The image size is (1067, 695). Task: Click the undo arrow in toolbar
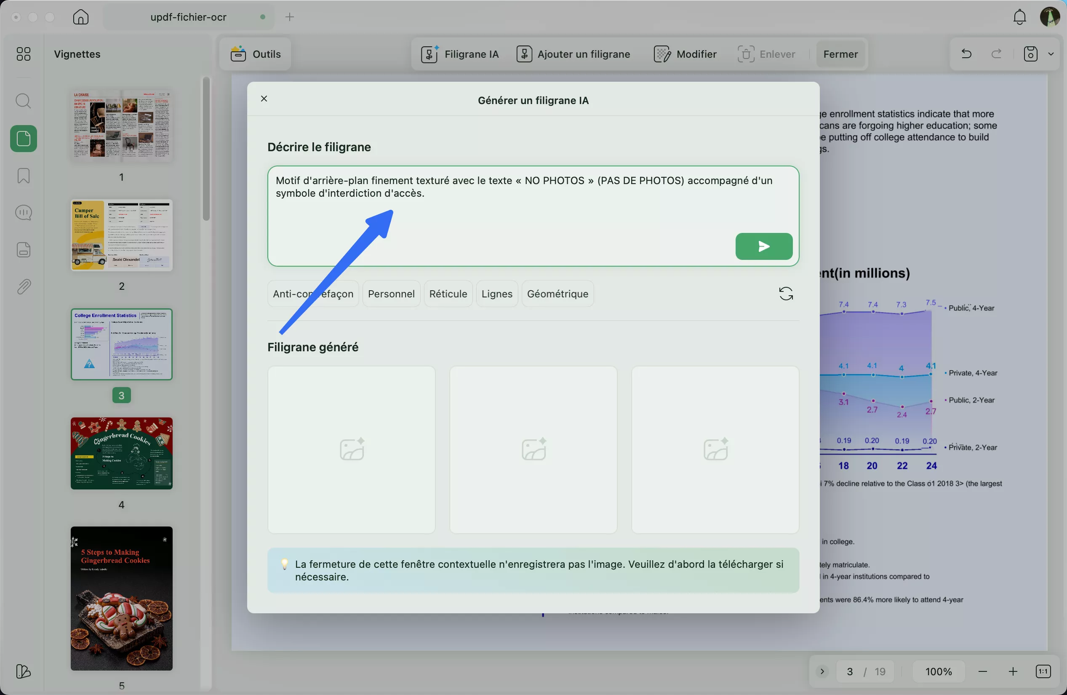point(966,54)
